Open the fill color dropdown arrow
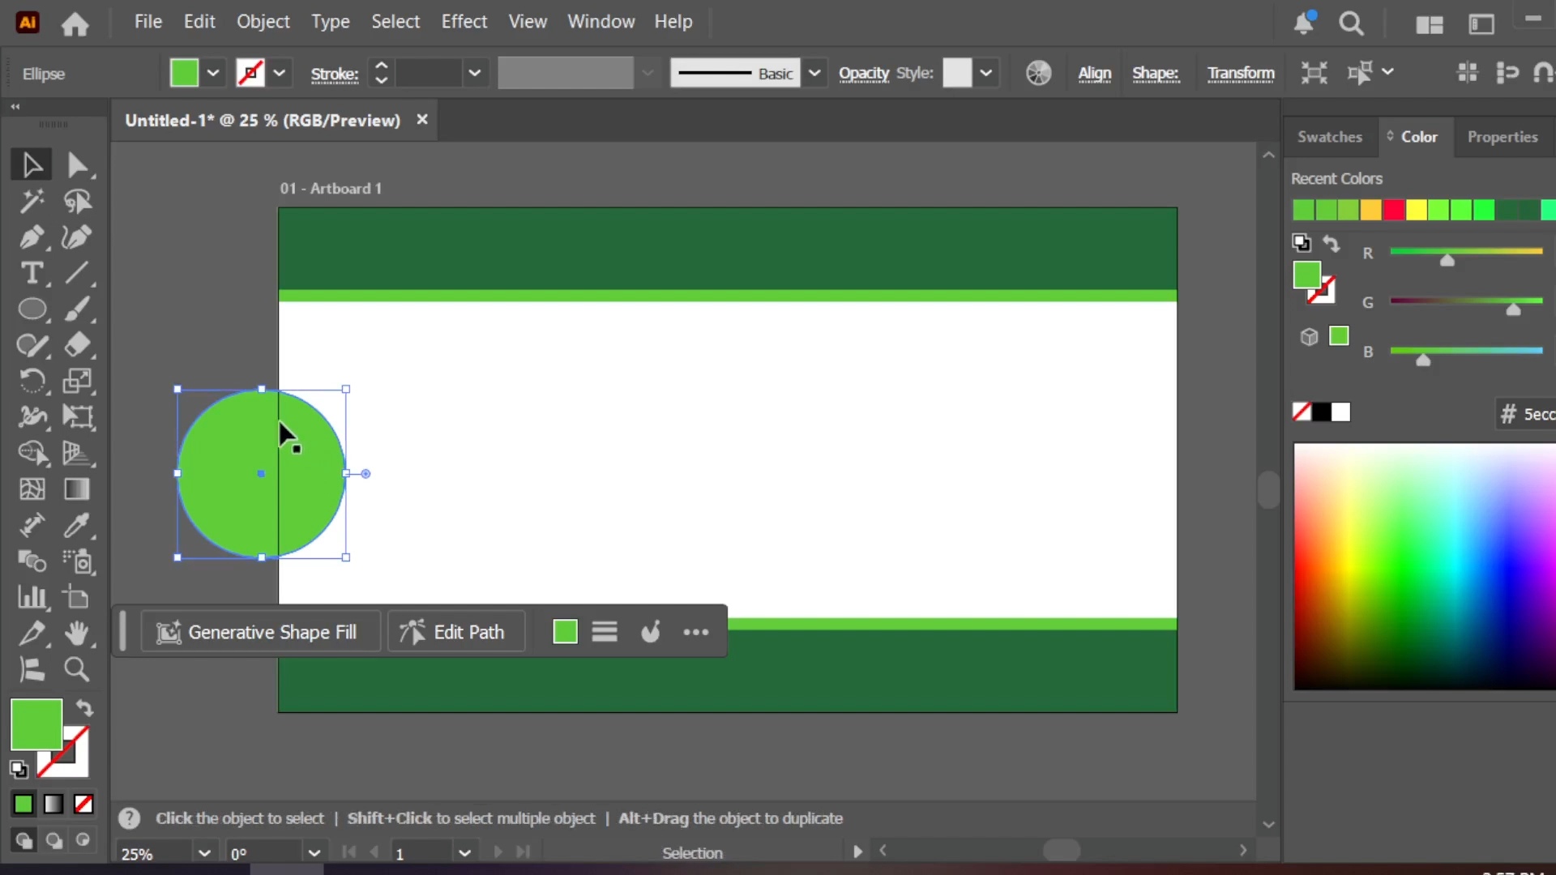 (212, 73)
